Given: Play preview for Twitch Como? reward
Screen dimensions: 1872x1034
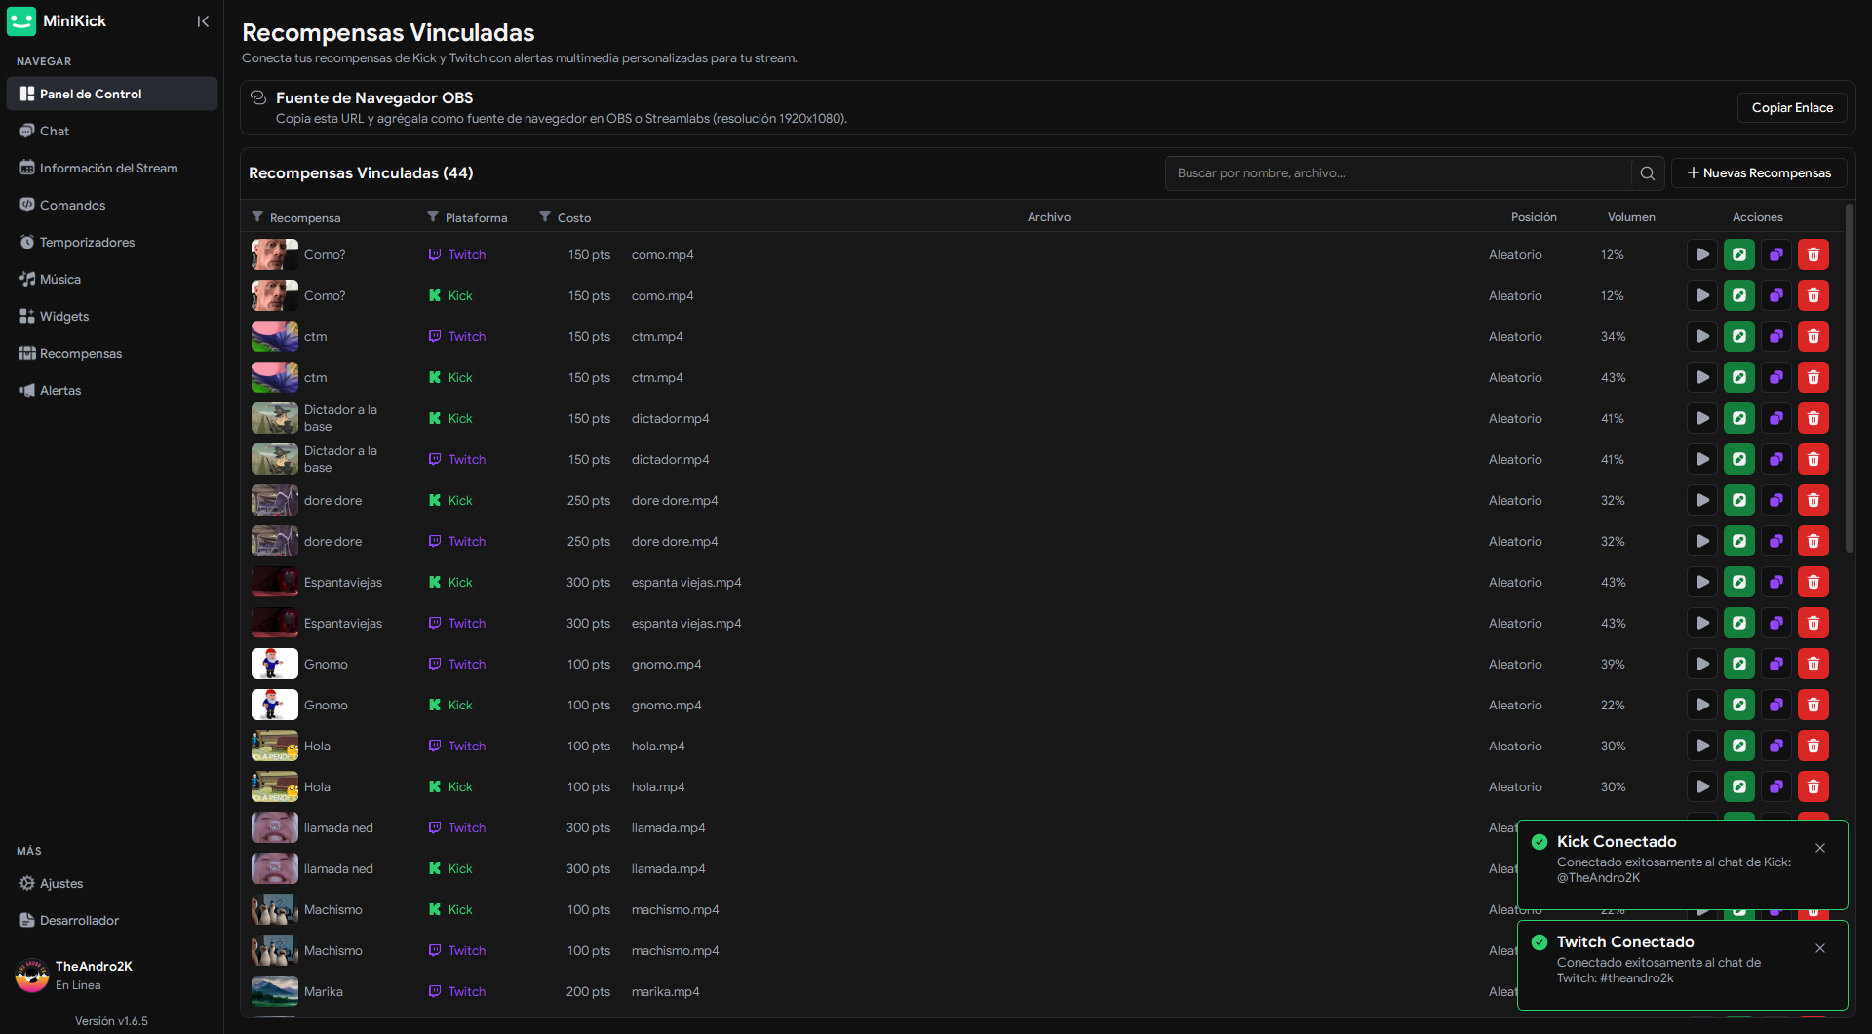Looking at the screenshot, I should click(1702, 254).
